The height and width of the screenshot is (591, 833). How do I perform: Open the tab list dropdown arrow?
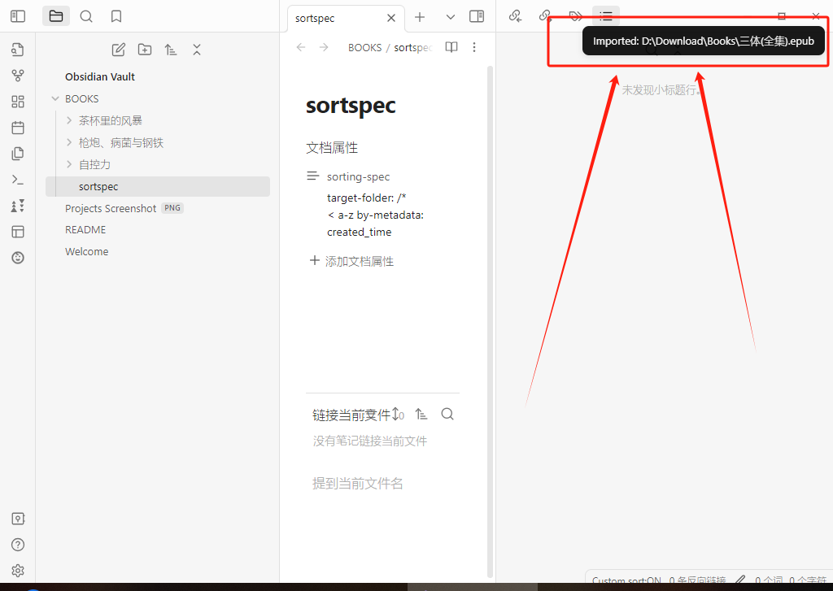tap(451, 17)
